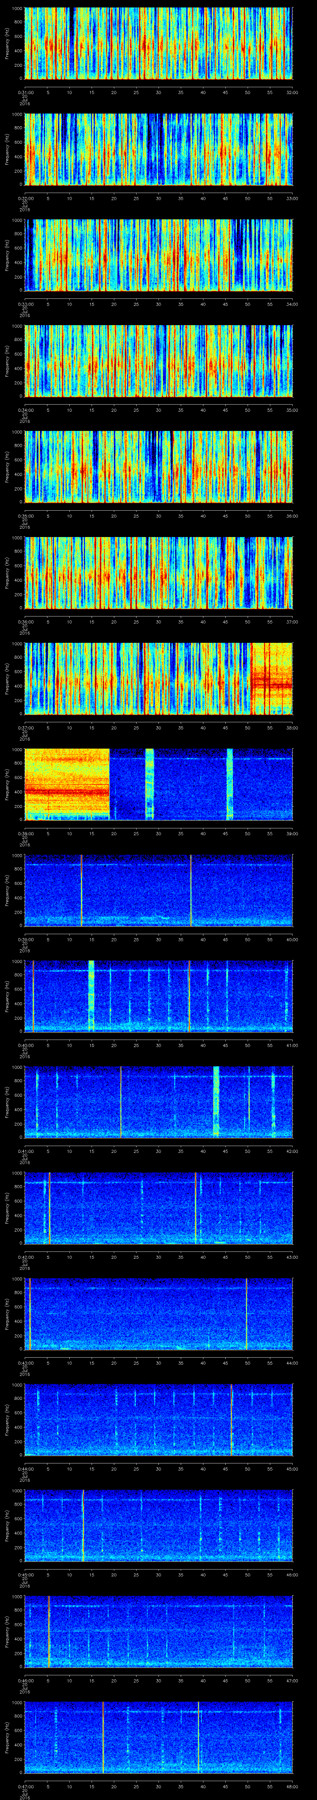Click the '0:34:00' start time label

click(x=25, y=410)
